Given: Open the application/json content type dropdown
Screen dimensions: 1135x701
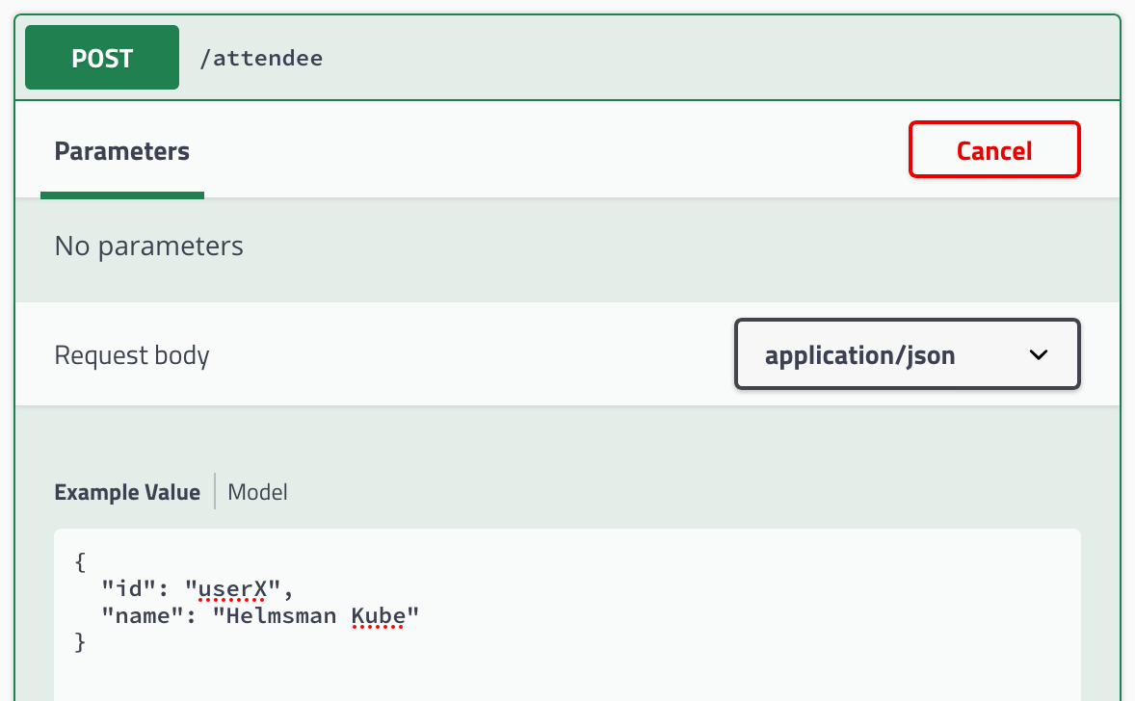Looking at the screenshot, I should tap(907, 354).
